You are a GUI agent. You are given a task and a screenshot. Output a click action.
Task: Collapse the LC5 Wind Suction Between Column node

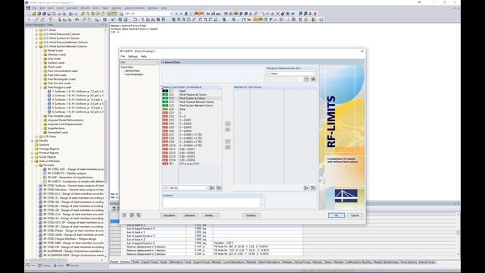(x=36, y=46)
